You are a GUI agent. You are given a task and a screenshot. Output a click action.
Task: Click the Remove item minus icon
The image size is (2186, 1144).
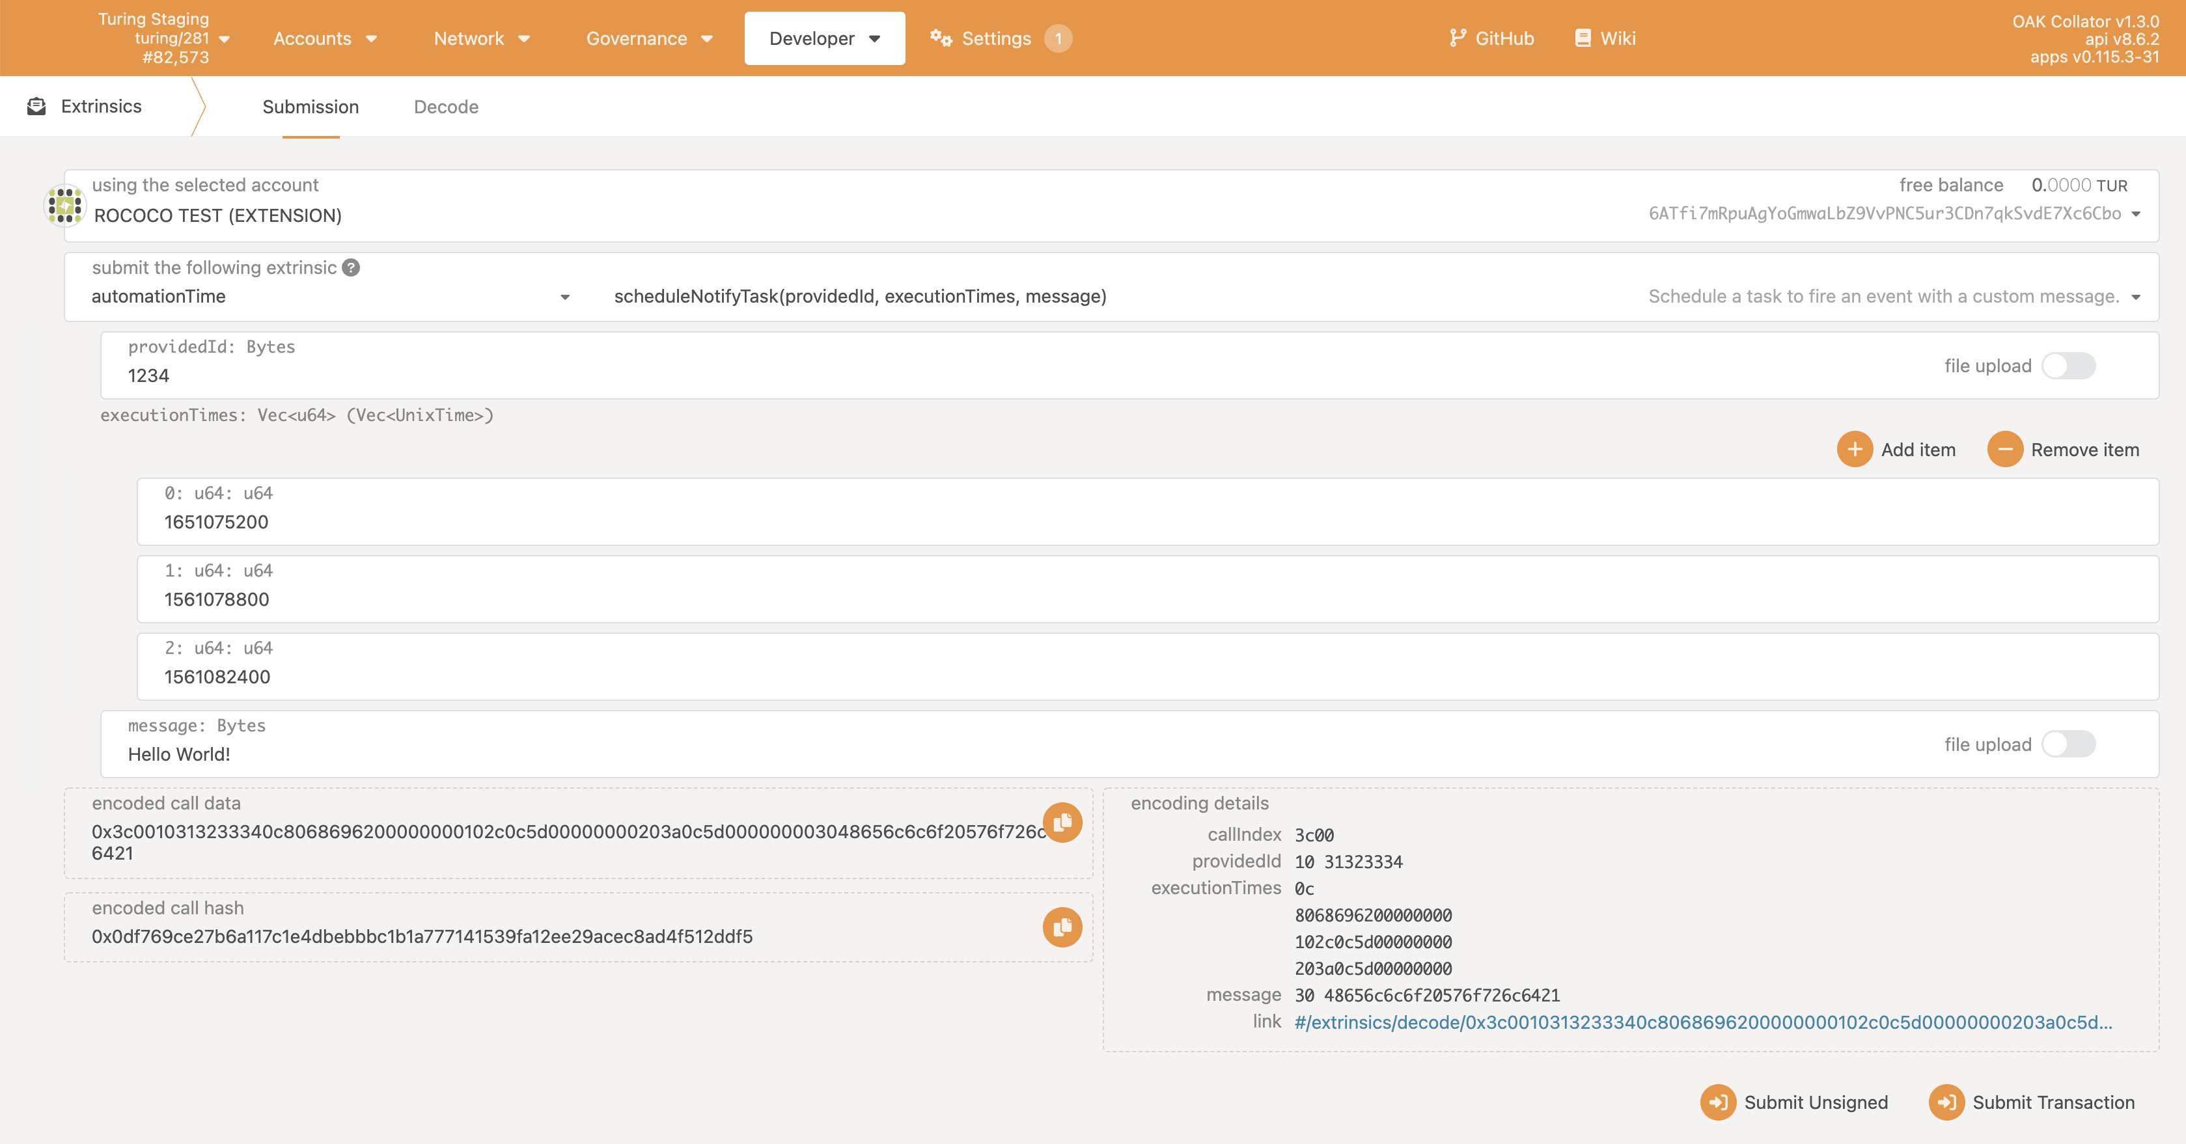coord(2005,450)
